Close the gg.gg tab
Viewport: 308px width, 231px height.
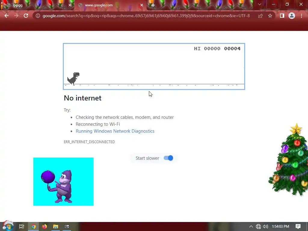coord(70,5)
